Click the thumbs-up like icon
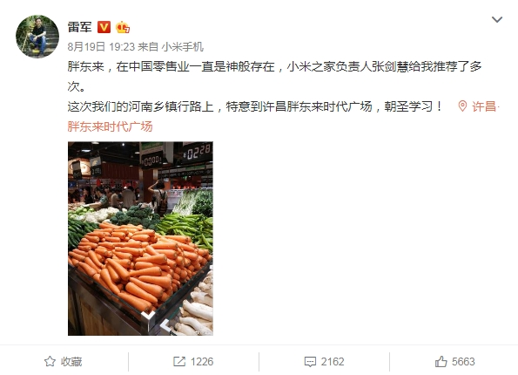 (x=441, y=361)
